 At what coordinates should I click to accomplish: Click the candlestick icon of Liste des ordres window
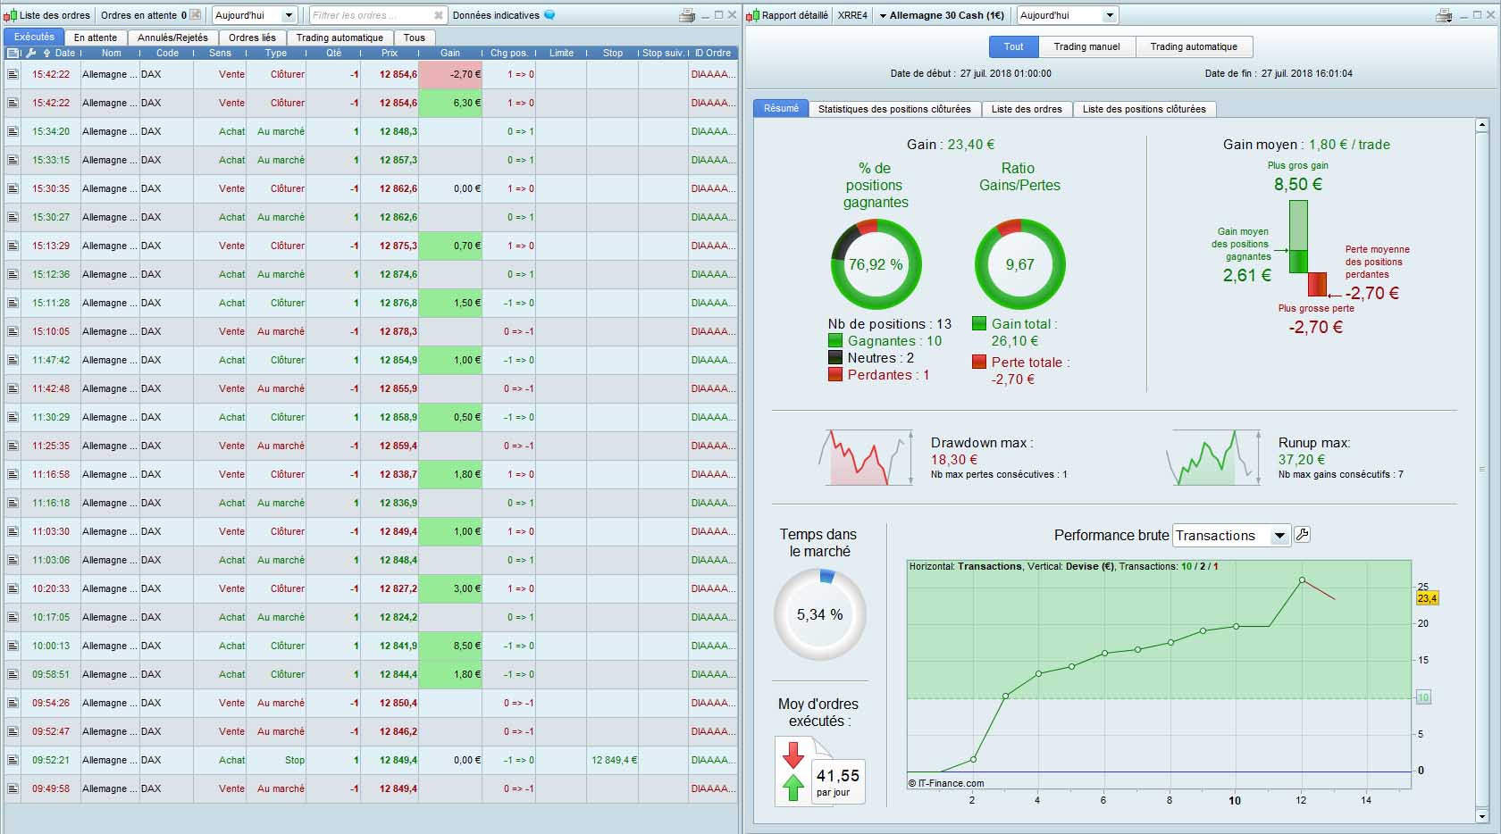(x=11, y=15)
